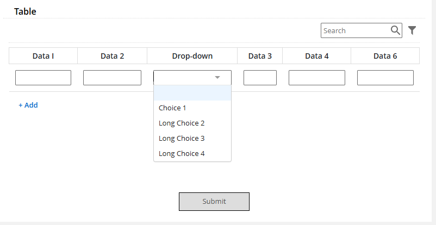Open the table filter funnel icon
Image resolution: width=436 pixels, height=225 pixels.
(412, 30)
